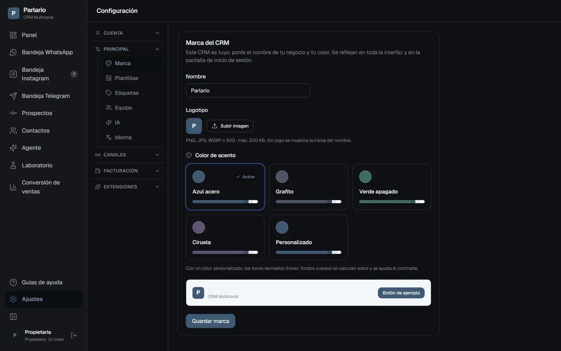Click the Subir imagen button
The height and width of the screenshot is (351, 561).
[230, 126]
